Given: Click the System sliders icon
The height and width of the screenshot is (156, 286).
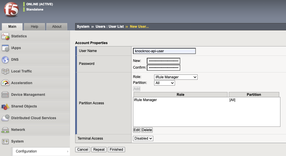Looking at the screenshot, I should pyautogui.click(x=5, y=141).
